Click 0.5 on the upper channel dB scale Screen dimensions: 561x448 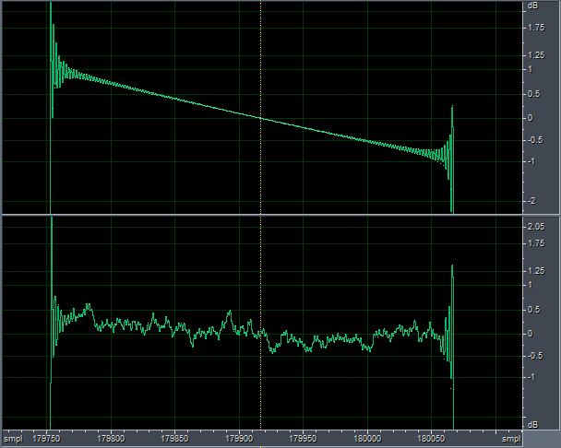(x=534, y=94)
